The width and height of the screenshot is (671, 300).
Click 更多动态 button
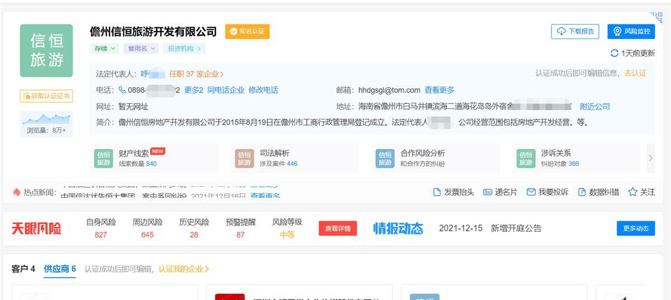(x=636, y=228)
